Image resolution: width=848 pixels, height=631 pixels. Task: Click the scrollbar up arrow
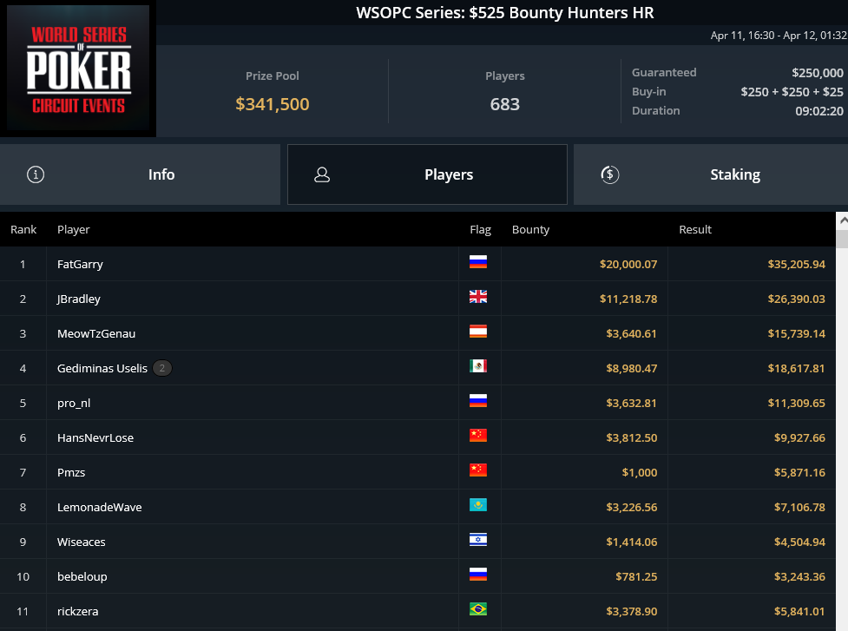pyautogui.click(x=842, y=220)
